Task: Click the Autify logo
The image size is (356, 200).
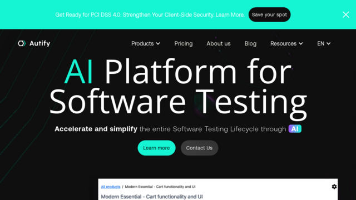Action: 34,43
